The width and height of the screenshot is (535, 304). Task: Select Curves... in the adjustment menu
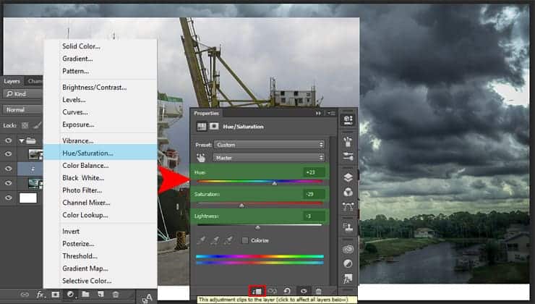coord(74,112)
